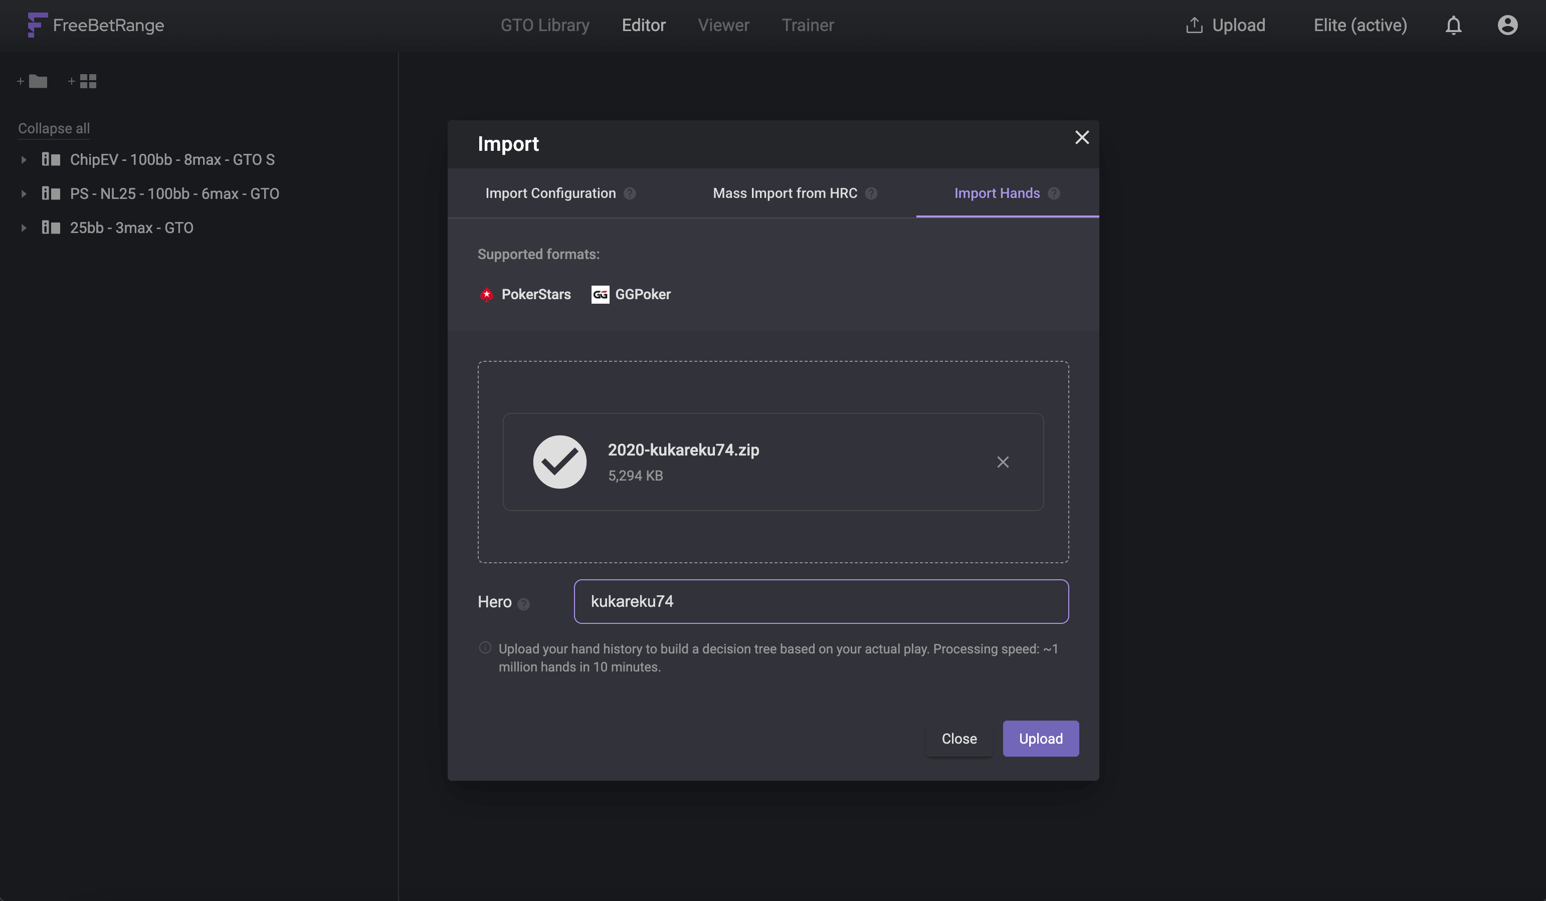Viewport: 1546px width, 901px height.
Task: Click the Hero field help icon
Action: tap(523, 604)
